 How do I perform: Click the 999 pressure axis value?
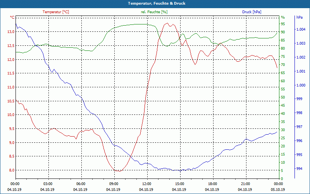pos(300,99)
